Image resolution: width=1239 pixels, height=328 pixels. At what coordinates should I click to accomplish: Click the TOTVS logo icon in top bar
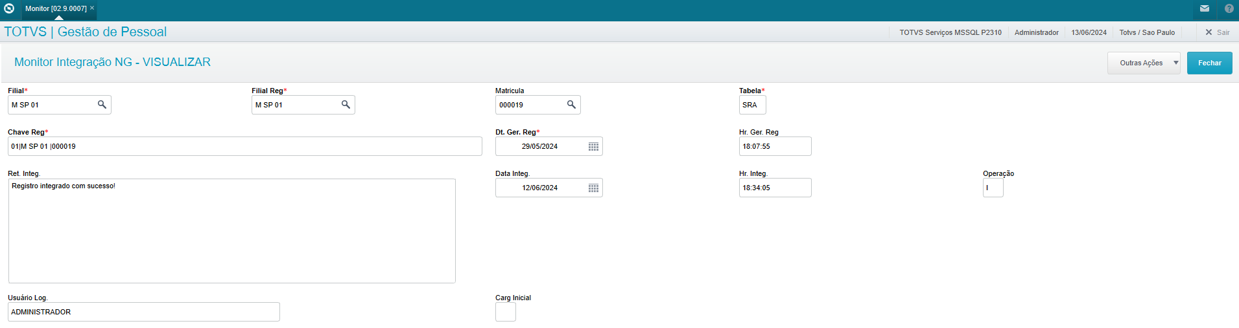[9, 8]
